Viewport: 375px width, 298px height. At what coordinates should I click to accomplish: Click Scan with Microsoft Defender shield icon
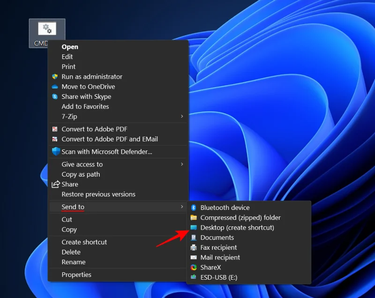[x=56, y=151]
